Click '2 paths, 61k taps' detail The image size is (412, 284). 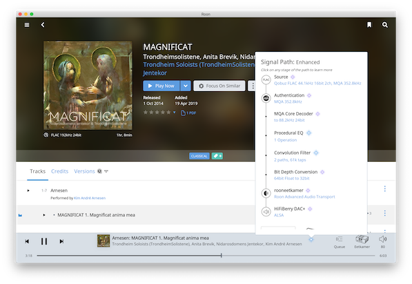(290, 160)
